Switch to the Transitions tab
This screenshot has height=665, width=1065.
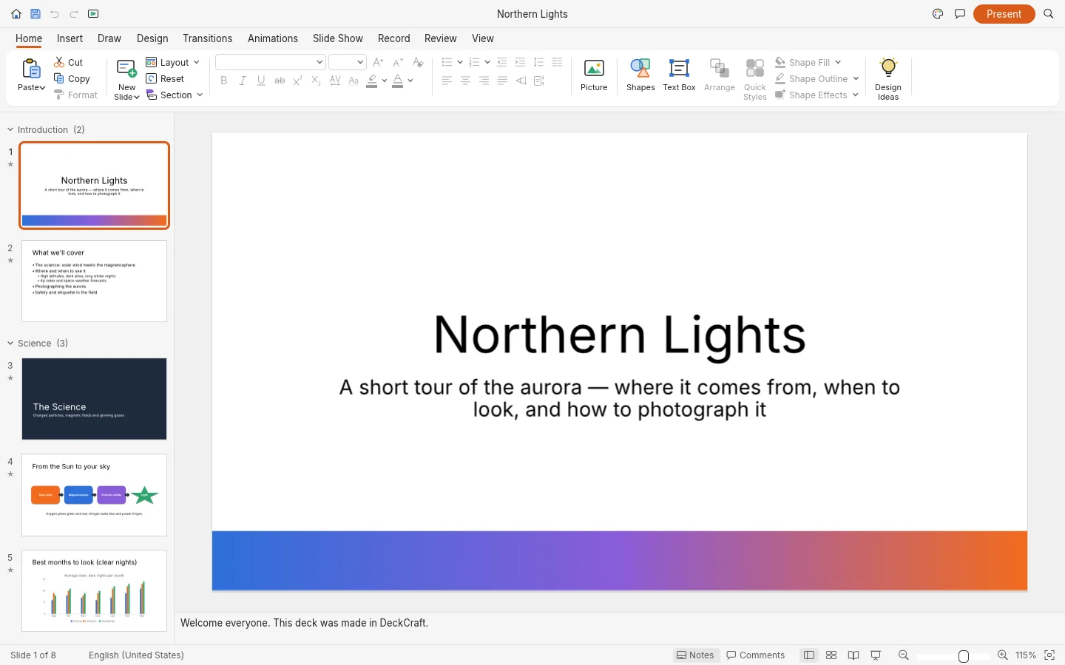[x=207, y=38]
